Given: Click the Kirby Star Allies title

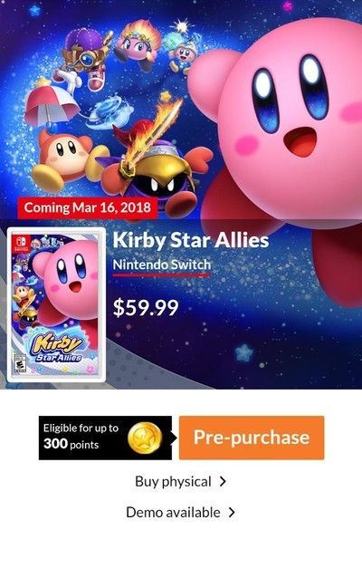Looking at the screenshot, I should click(191, 240).
